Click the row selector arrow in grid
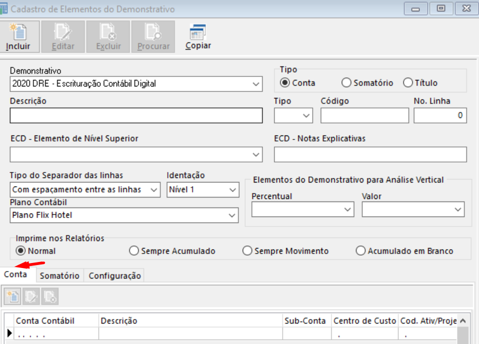The height and width of the screenshot is (344, 479). click(10, 333)
